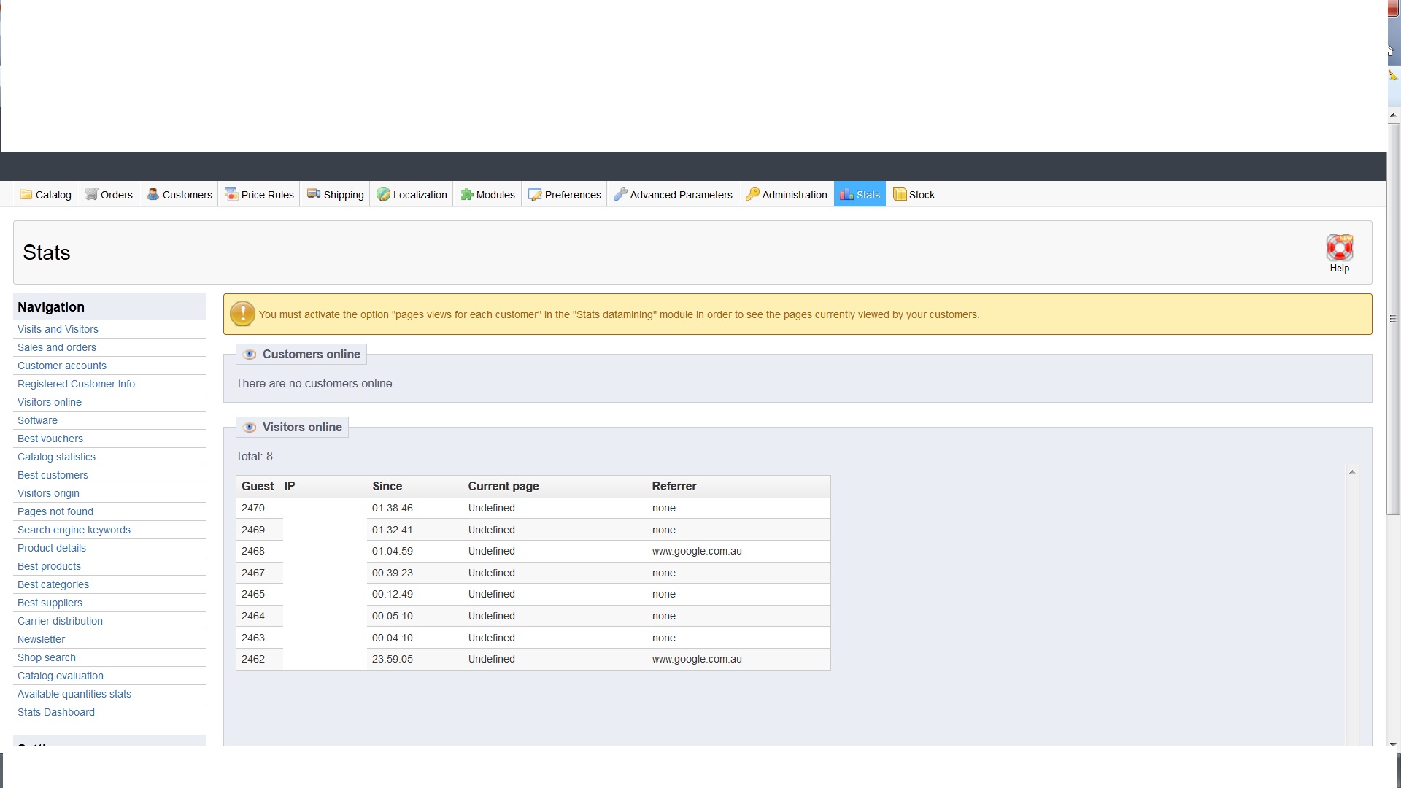
Task: Click the Catalog folder icon
Action: [x=26, y=194]
